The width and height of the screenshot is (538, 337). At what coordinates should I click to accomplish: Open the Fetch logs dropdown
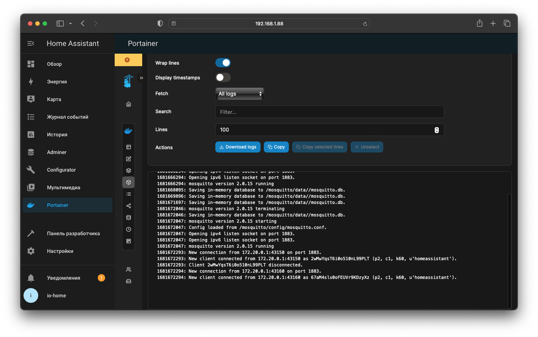coord(239,94)
